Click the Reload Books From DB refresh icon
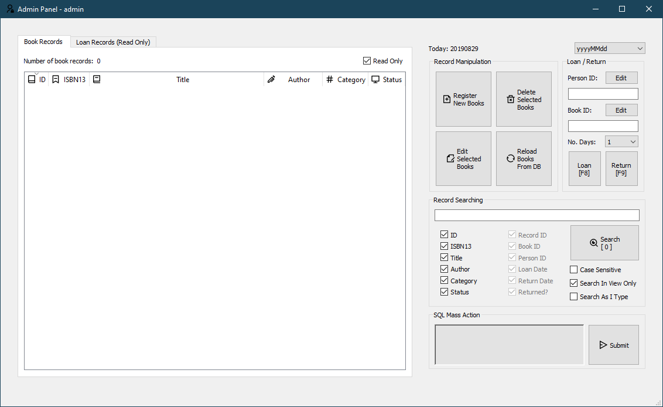This screenshot has height=407, width=663. [510, 158]
